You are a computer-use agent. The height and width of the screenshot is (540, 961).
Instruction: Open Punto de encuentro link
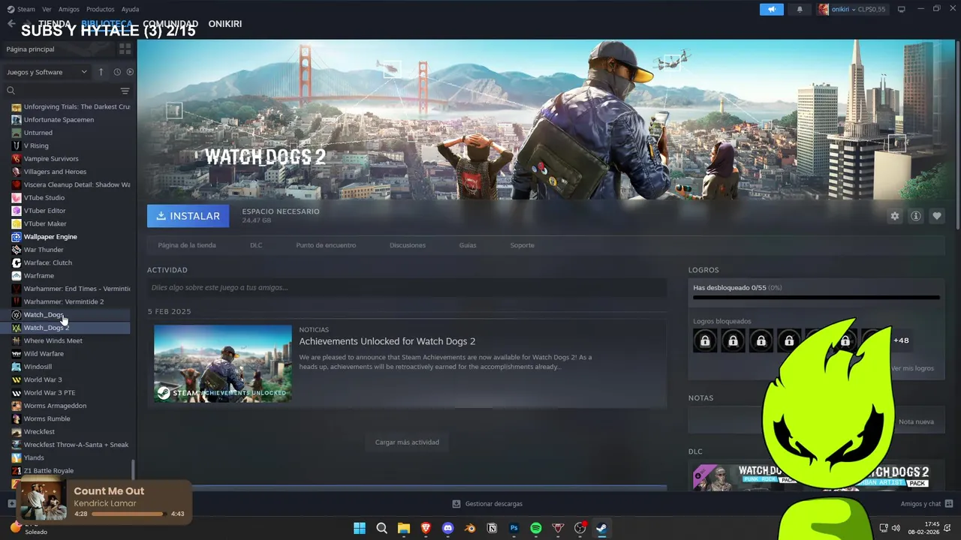[x=326, y=245]
